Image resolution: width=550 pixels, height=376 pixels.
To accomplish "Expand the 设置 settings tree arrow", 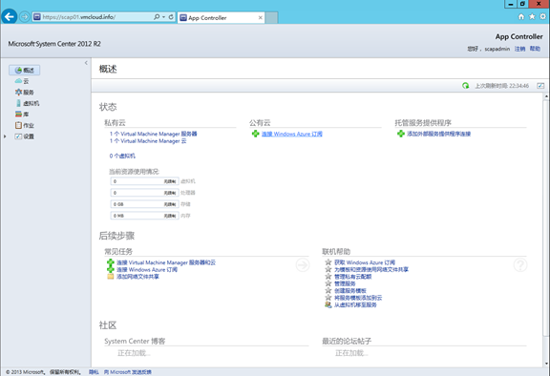I will (x=5, y=136).
